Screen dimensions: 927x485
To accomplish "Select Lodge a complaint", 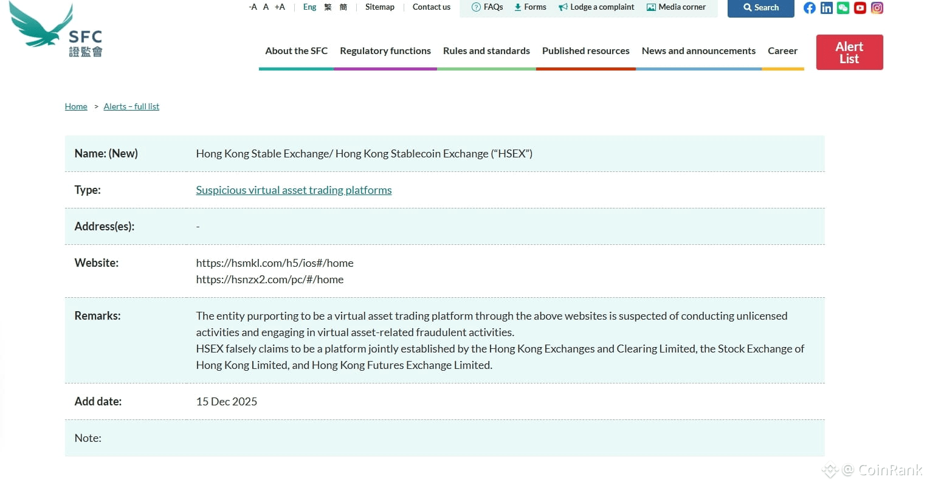I will (x=596, y=7).
